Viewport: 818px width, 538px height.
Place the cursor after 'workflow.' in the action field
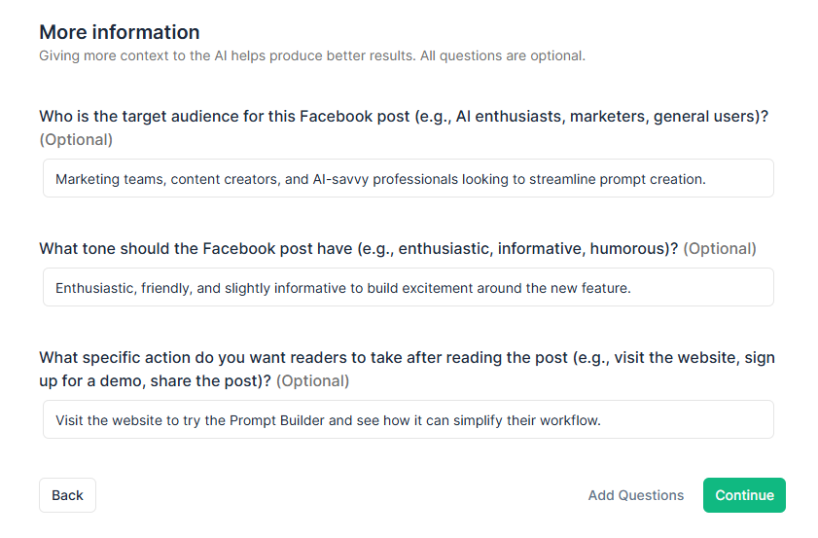(602, 420)
